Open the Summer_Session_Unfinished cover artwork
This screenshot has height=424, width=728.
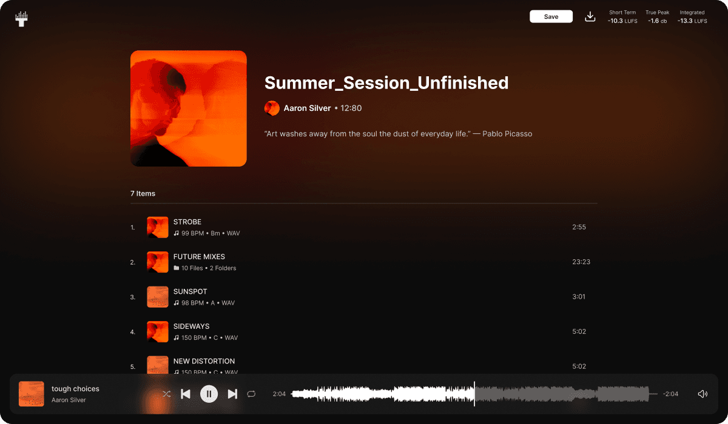[x=189, y=108]
